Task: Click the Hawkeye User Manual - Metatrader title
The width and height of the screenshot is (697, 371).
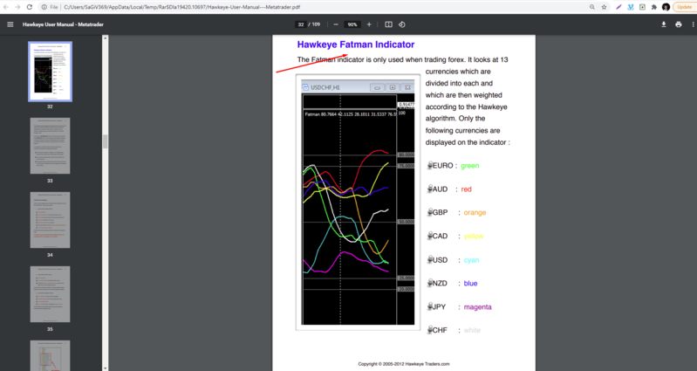Action: tap(63, 24)
